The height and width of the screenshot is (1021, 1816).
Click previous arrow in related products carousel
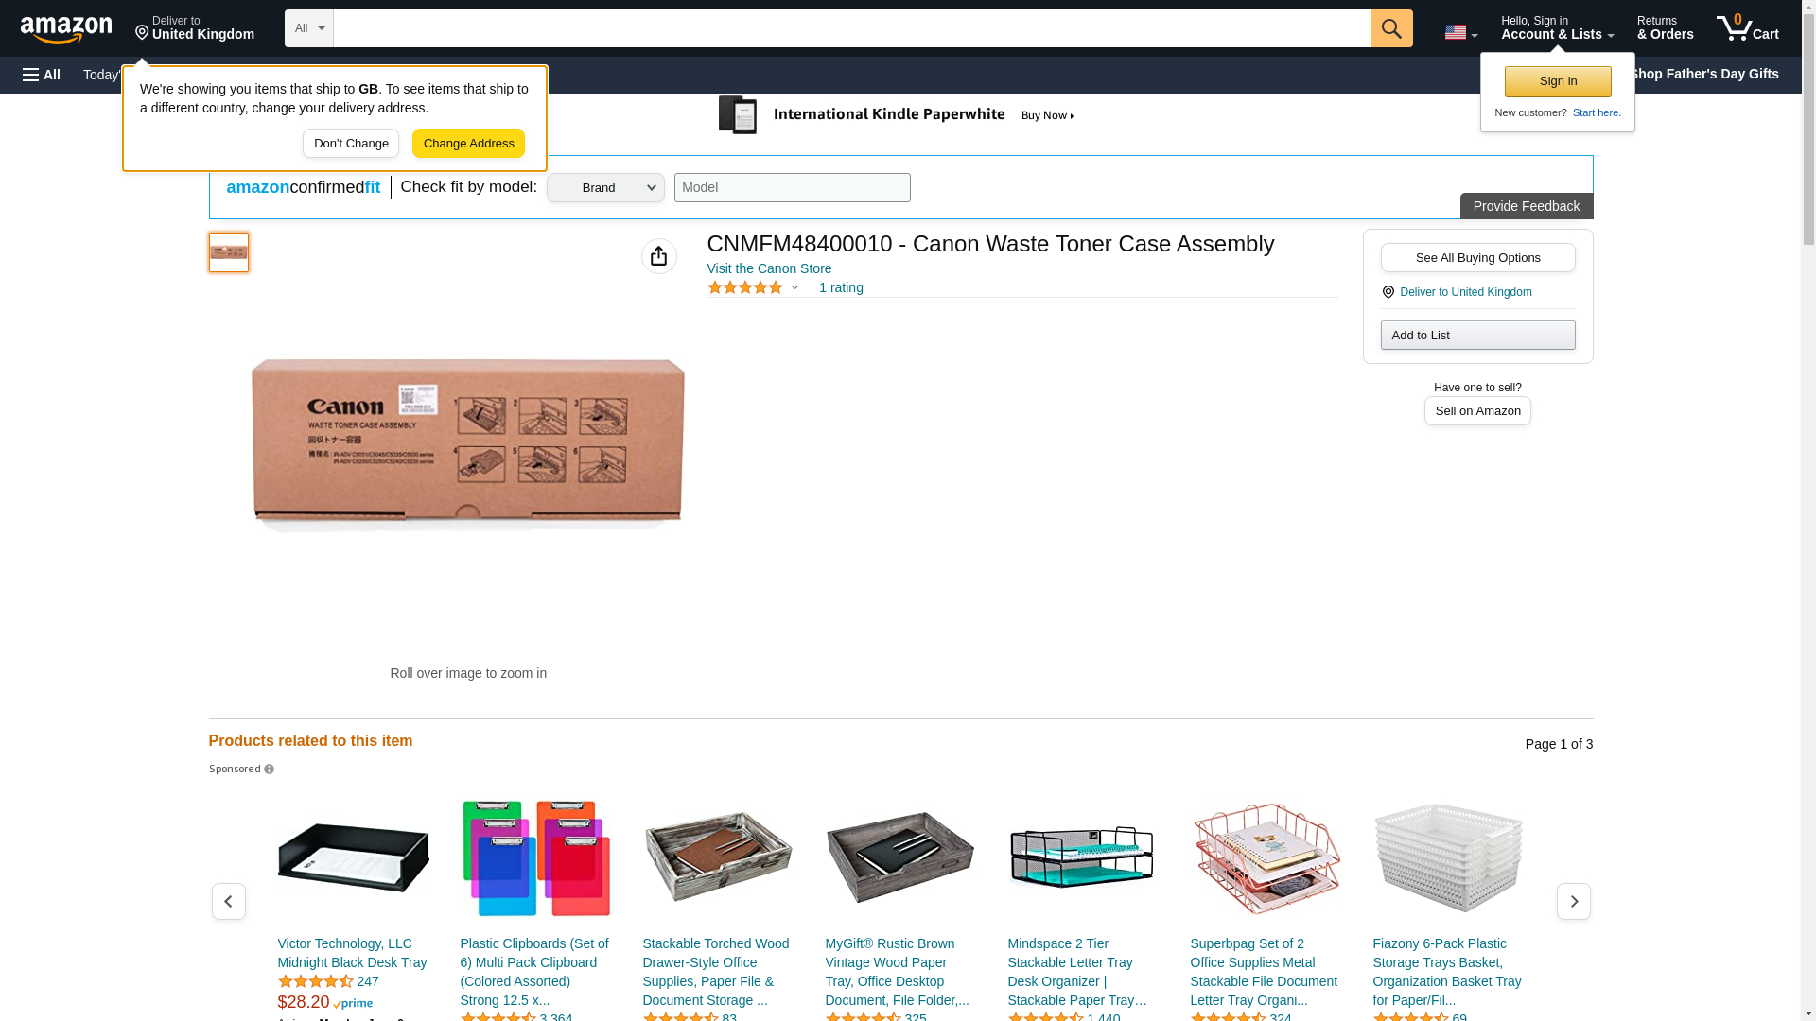[x=228, y=902]
